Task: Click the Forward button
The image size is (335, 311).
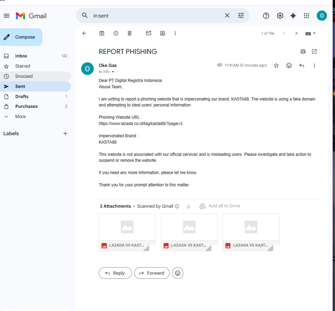Action: point(152,273)
